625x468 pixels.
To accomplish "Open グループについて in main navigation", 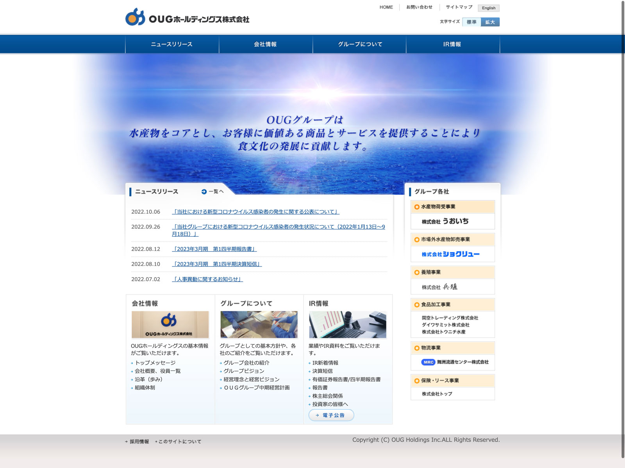I will tap(359, 44).
